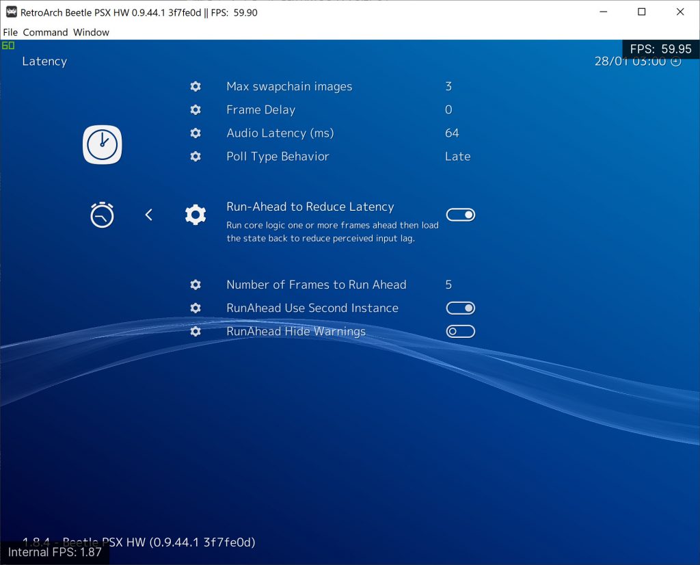This screenshot has height=565, width=700.
Task: Click the Internal FPS: 1.87 readout
Action: (55, 553)
